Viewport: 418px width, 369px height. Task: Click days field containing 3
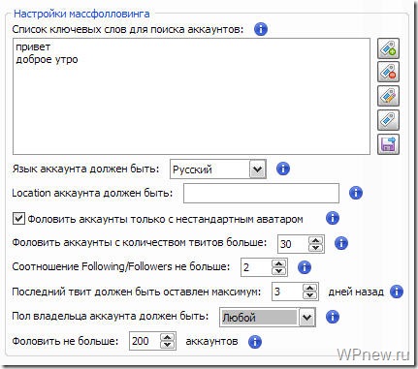287,292
